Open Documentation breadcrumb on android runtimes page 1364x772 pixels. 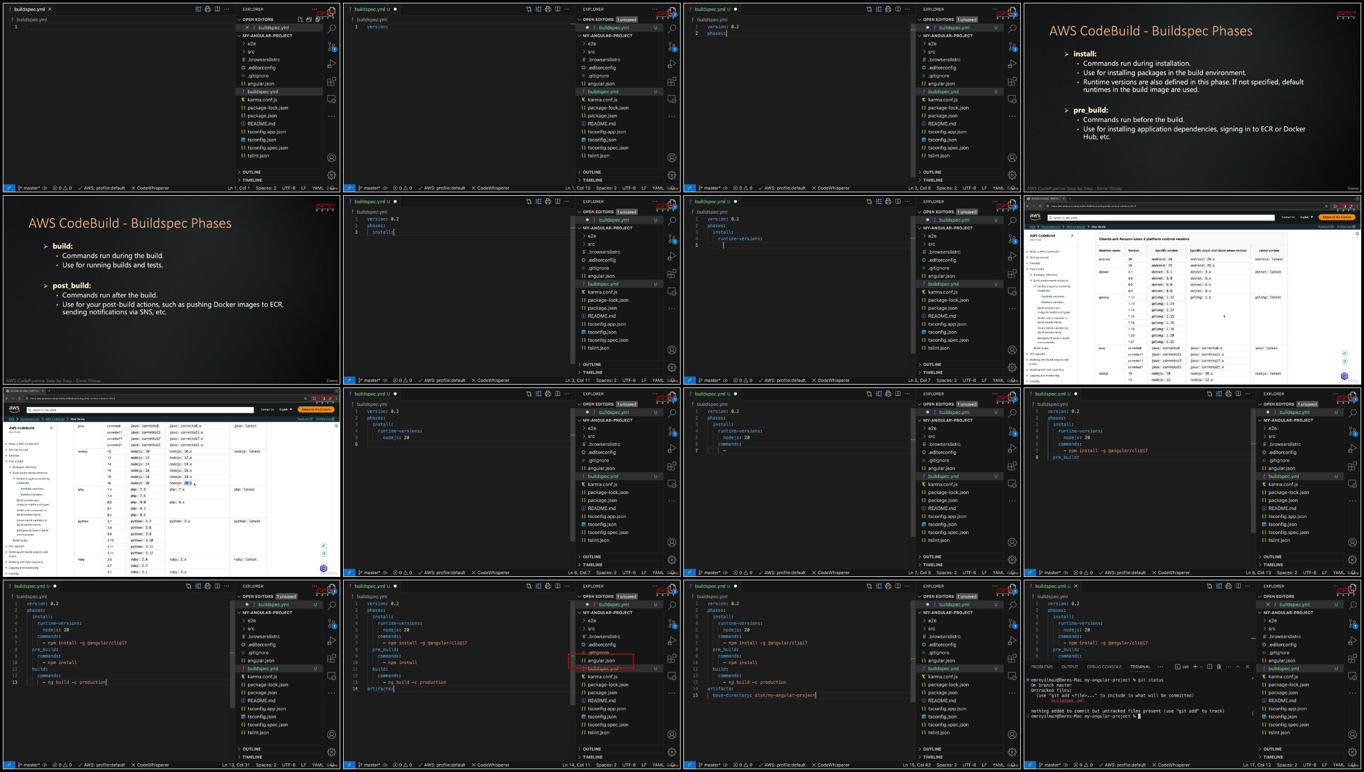pos(1051,227)
